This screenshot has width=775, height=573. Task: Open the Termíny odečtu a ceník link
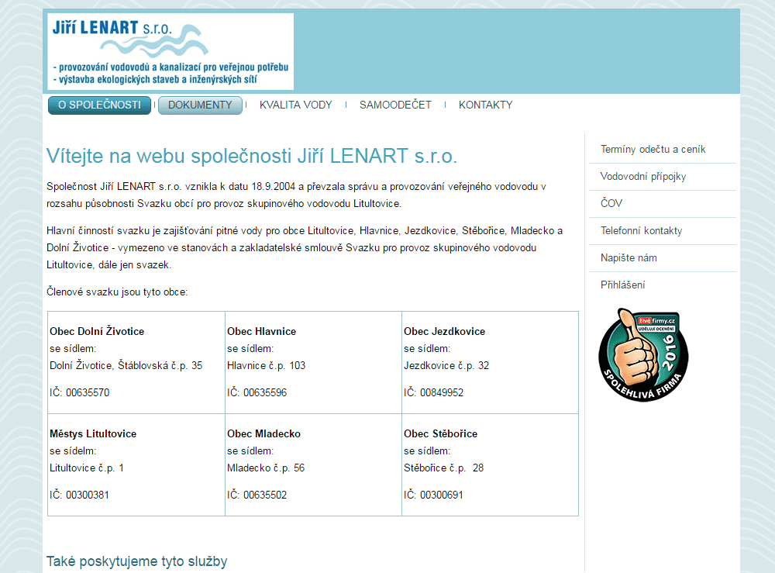pyautogui.click(x=653, y=150)
